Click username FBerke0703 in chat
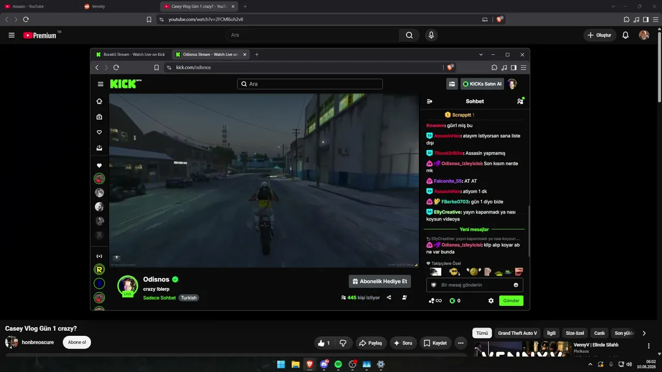This screenshot has width=662, height=372. (455, 202)
